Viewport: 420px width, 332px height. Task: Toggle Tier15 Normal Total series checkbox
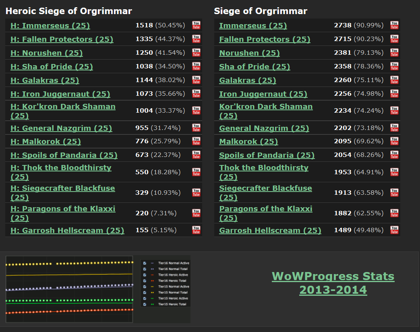145,293
